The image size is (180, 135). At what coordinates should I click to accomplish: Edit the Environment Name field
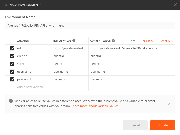(90, 25)
